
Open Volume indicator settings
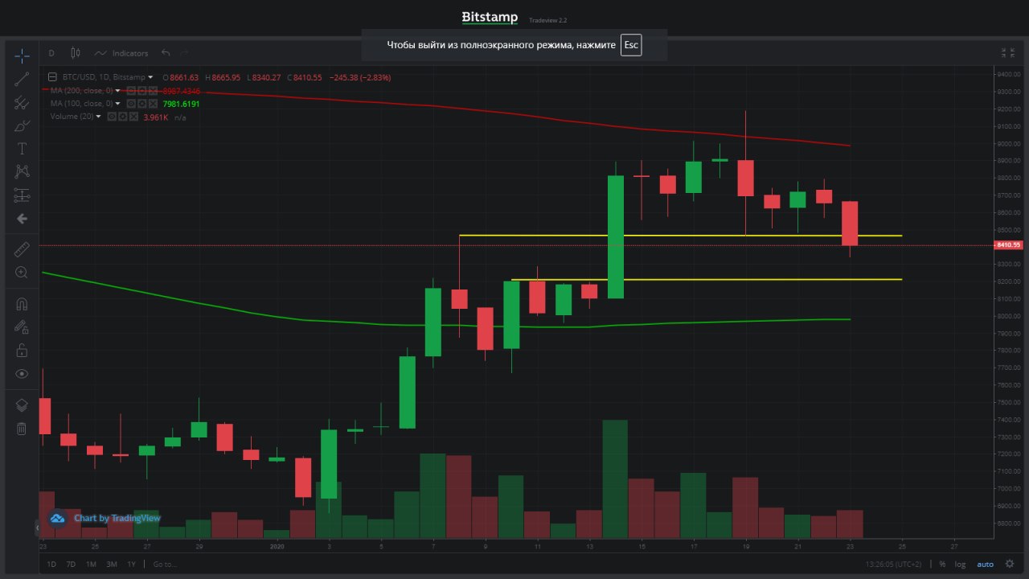point(123,117)
